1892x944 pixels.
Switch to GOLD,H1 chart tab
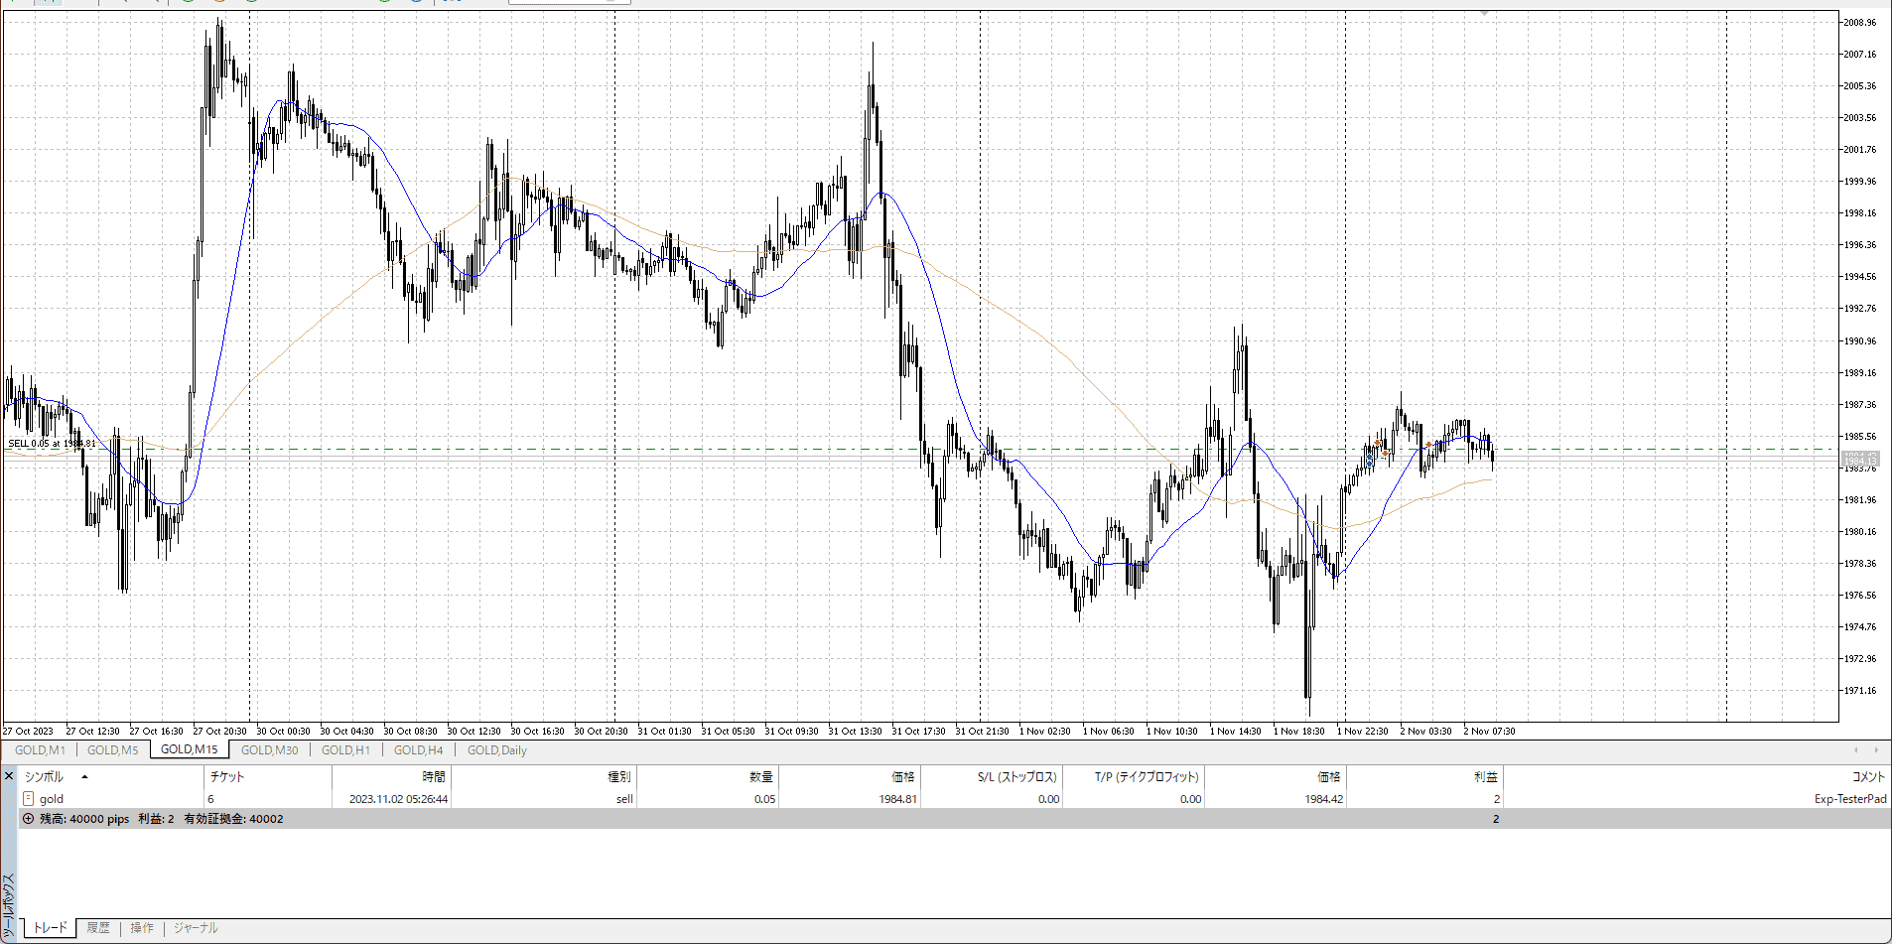point(345,750)
